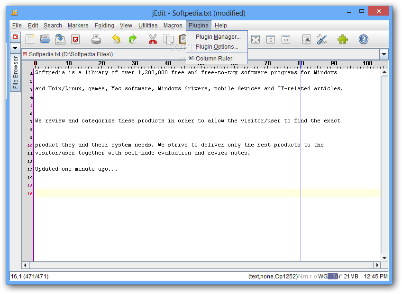The width and height of the screenshot is (402, 294).
Task: Open plugin manager puzzle icon
Action: pyautogui.click(x=343, y=39)
